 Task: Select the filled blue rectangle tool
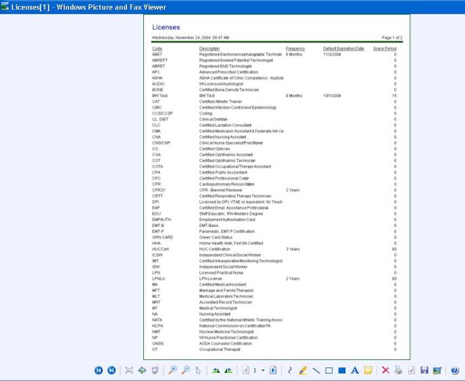point(342,370)
